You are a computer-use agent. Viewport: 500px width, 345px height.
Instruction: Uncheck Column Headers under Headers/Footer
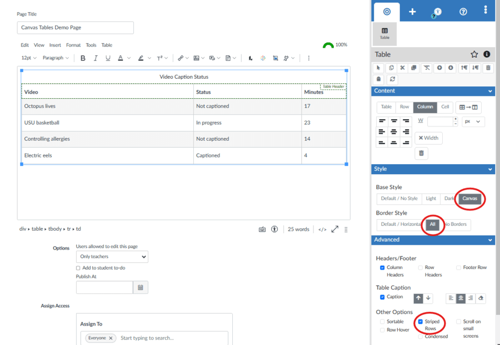coord(382,267)
